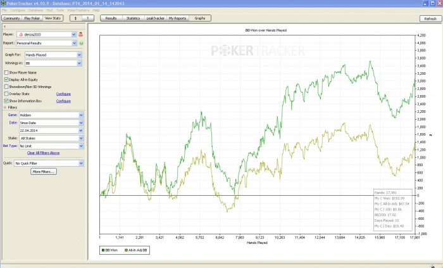Open the File menu
The height and width of the screenshot is (268, 443).
click(x=4, y=10)
